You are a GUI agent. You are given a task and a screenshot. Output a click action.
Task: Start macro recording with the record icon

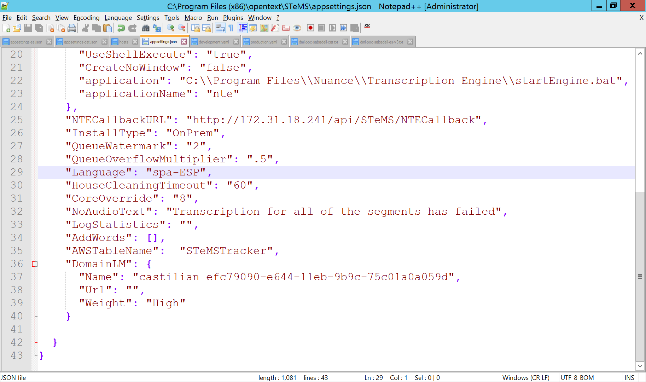(310, 28)
